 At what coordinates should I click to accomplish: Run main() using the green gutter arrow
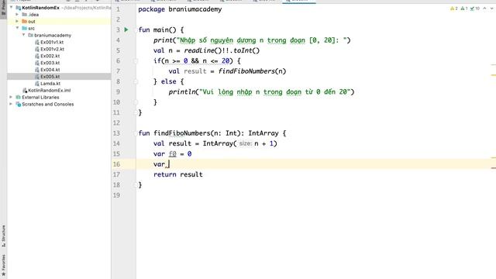click(x=126, y=29)
